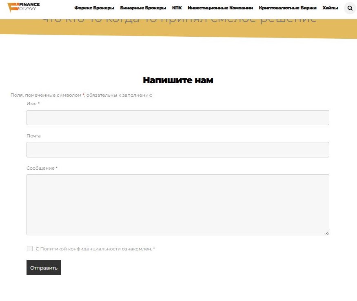This screenshot has width=357, height=301.
Task: Open Инвестиционные Компании page
Action: (220, 8)
